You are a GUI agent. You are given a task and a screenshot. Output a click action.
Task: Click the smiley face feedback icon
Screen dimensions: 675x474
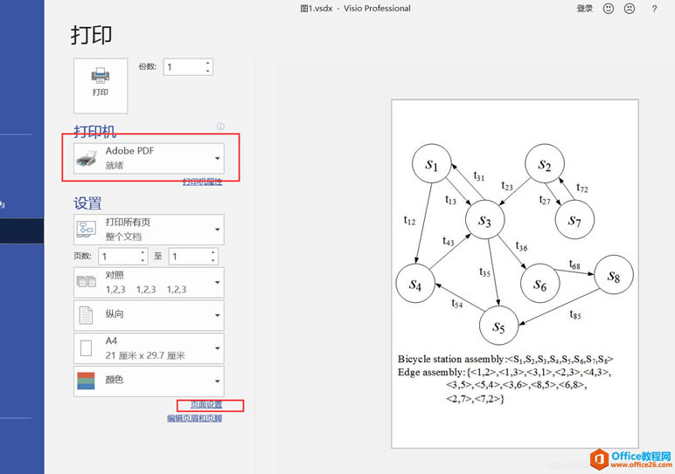point(609,9)
